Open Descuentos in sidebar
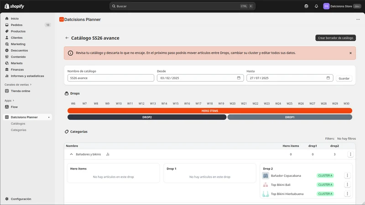Image resolution: width=365 pixels, height=205 pixels. 19,51
